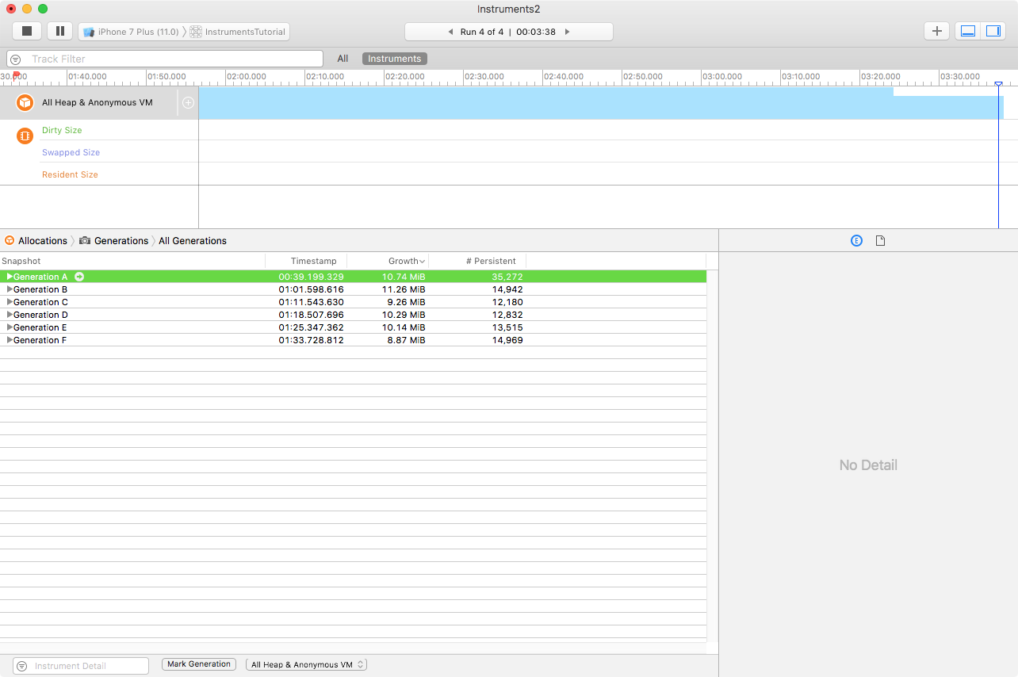The height and width of the screenshot is (677, 1018).
Task: Select the Swapped Size track
Action: click(x=71, y=152)
